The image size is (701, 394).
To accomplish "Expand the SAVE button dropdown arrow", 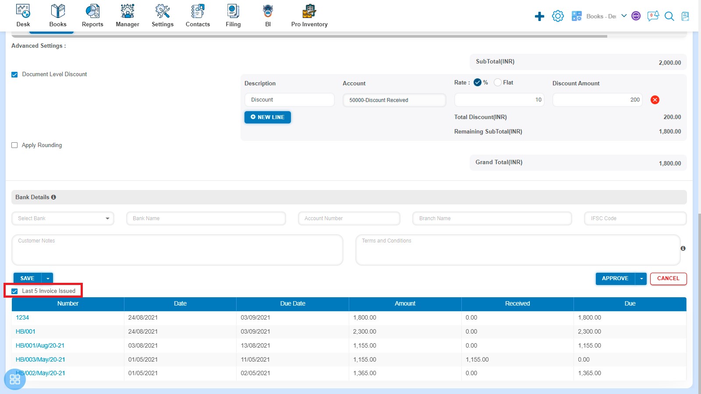I will (48, 278).
